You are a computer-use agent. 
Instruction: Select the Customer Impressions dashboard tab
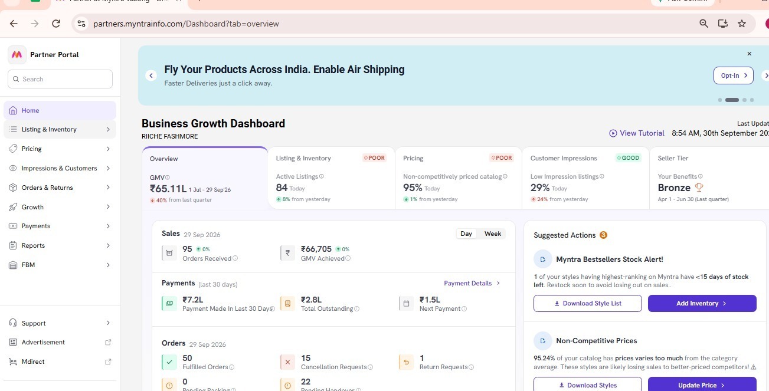585,178
